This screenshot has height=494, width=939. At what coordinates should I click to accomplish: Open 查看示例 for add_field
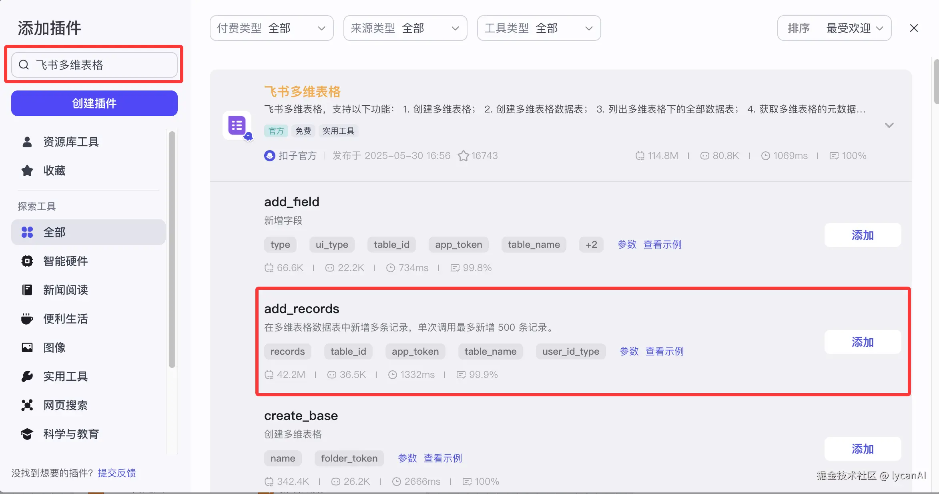point(662,245)
